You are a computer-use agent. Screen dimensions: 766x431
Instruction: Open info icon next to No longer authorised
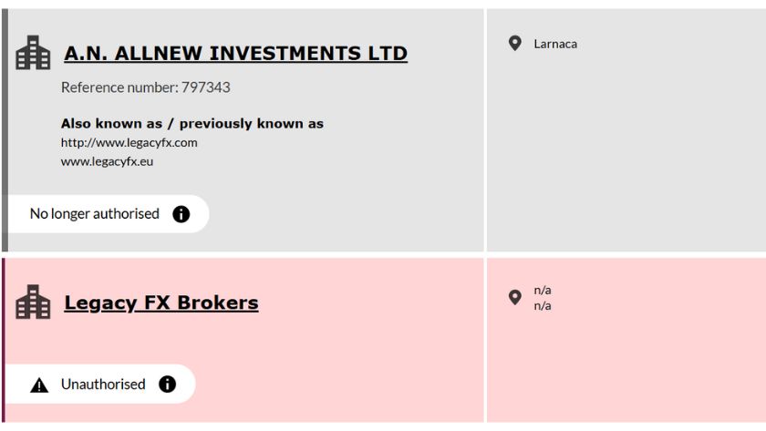(181, 214)
